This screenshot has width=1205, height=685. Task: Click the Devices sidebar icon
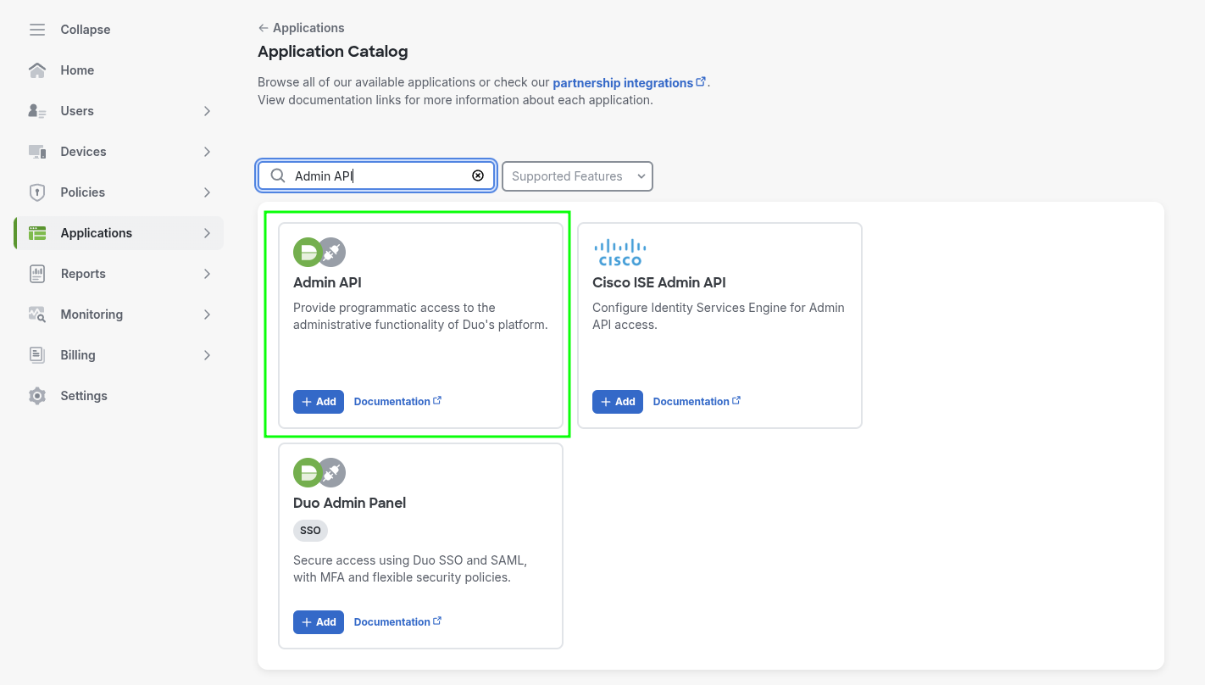click(x=37, y=152)
